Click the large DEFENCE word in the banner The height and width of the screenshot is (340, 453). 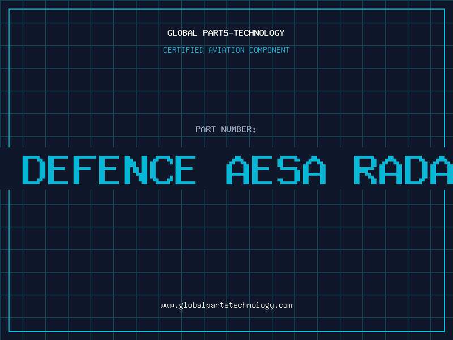point(109,170)
